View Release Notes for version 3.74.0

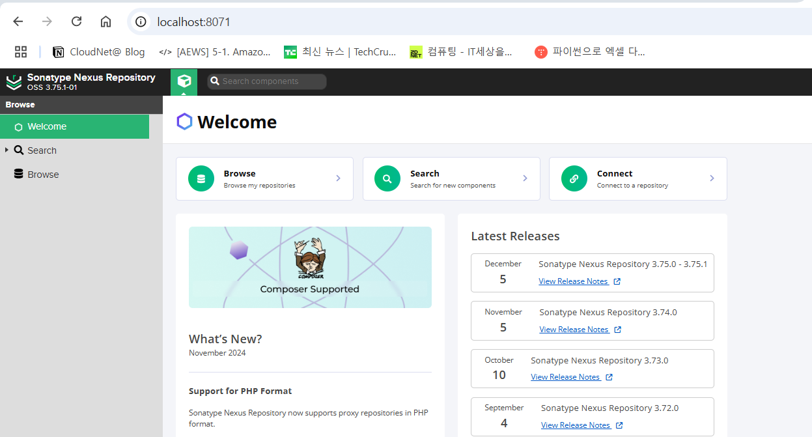click(574, 330)
